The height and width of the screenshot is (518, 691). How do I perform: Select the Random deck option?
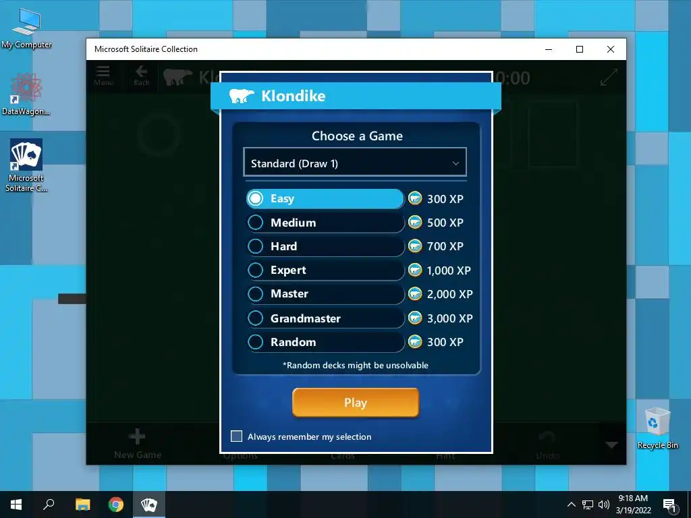point(325,342)
